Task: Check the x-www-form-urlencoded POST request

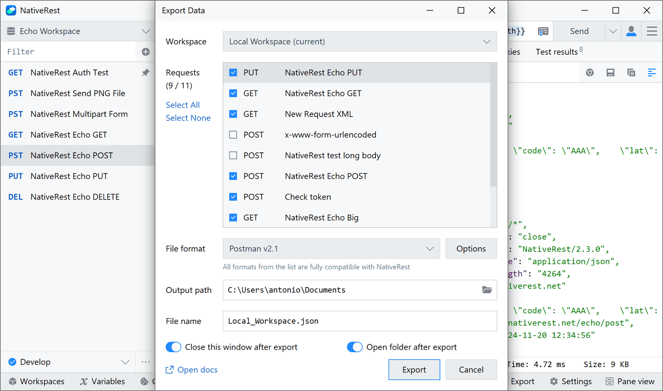Action: pos(233,134)
